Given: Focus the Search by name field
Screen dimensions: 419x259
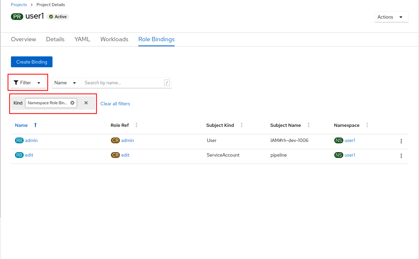Looking at the screenshot, I should [123, 83].
